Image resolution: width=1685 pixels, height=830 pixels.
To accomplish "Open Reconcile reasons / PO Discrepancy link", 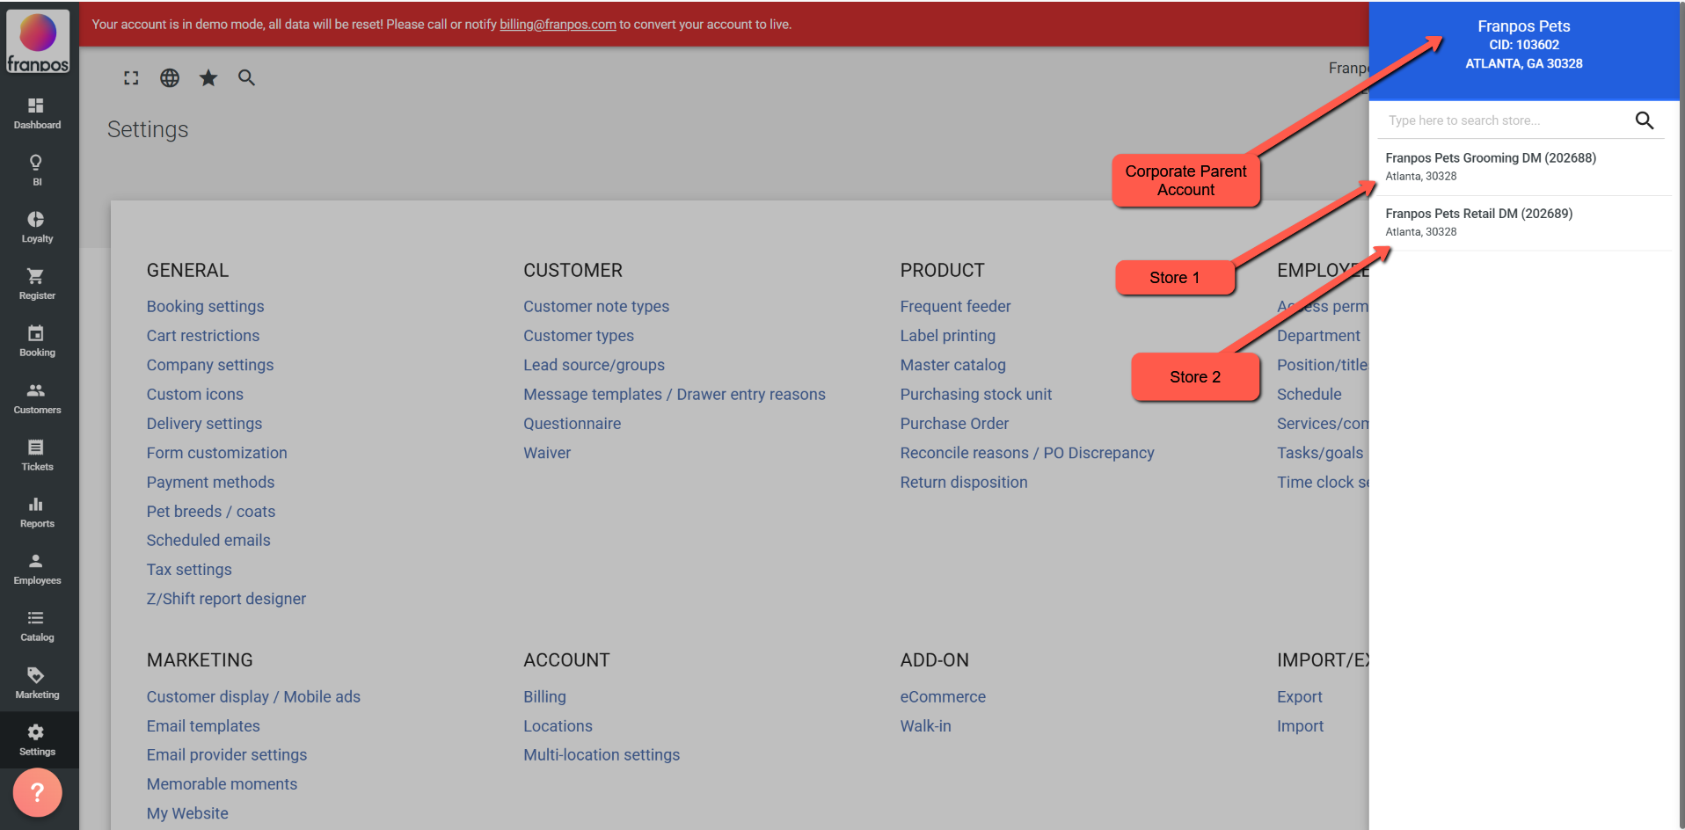I will point(1027,453).
